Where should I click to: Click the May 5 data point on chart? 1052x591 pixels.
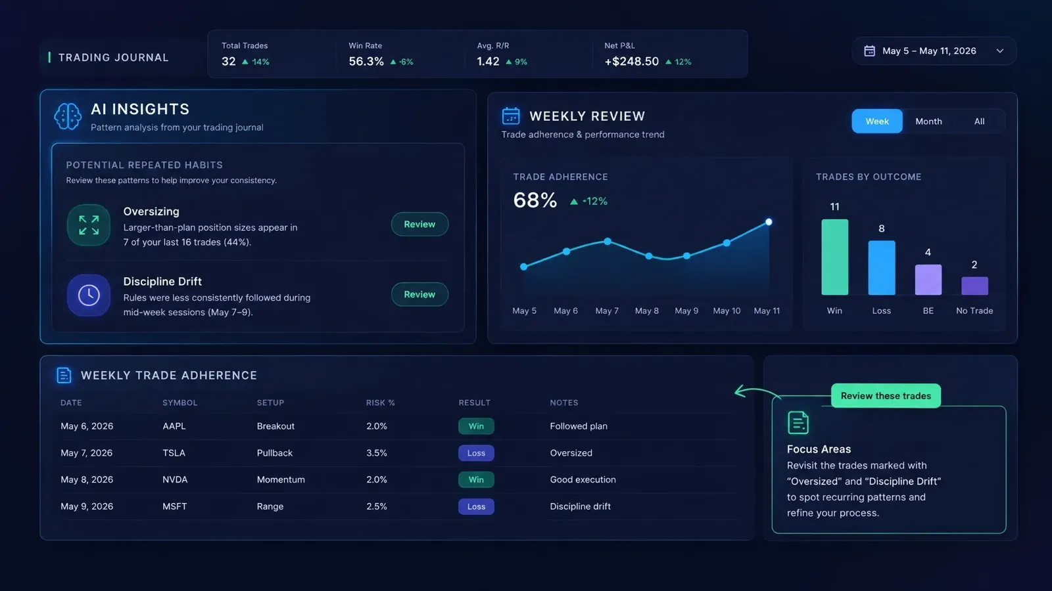click(524, 267)
